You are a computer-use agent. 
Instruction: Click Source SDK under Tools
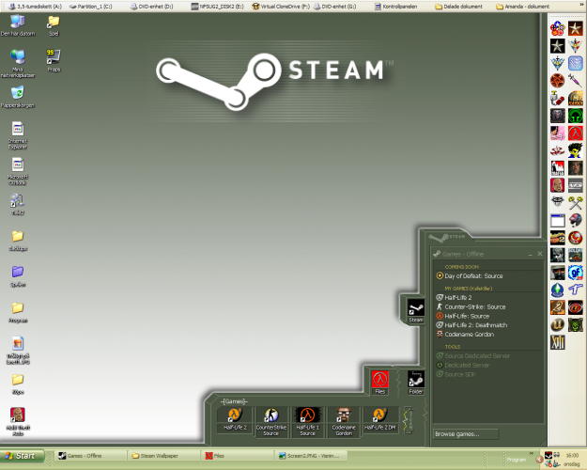tap(460, 374)
